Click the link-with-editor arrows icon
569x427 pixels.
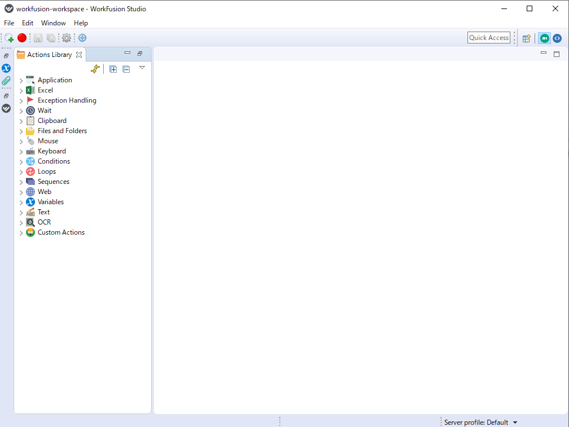tap(95, 69)
